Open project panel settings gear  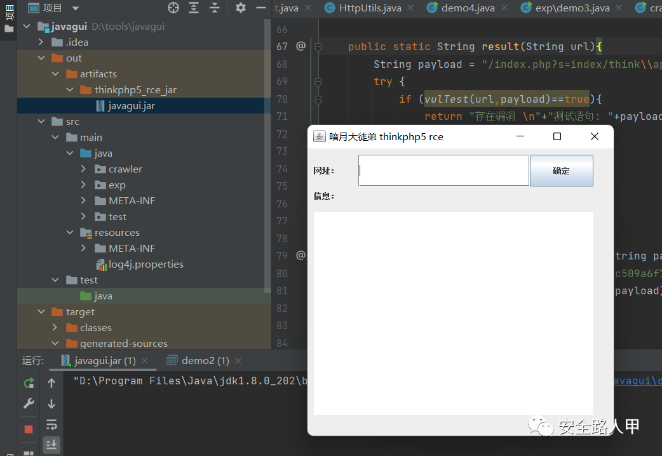pyautogui.click(x=241, y=8)
